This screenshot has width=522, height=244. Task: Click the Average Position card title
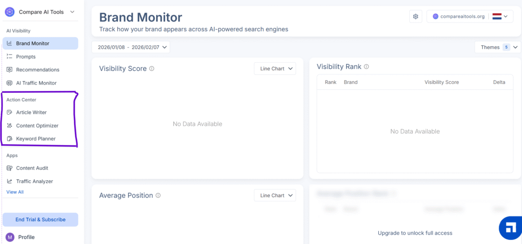tap(126, 196)
